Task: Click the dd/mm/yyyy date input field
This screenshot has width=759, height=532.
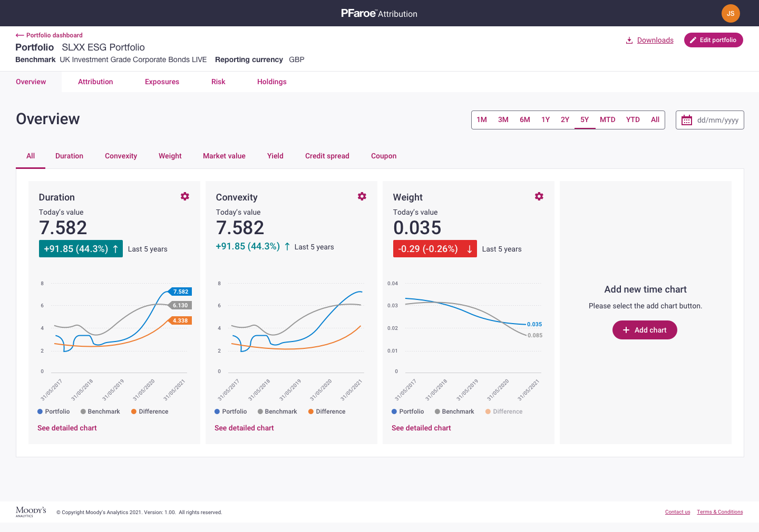Action: (x=710, y=120)
